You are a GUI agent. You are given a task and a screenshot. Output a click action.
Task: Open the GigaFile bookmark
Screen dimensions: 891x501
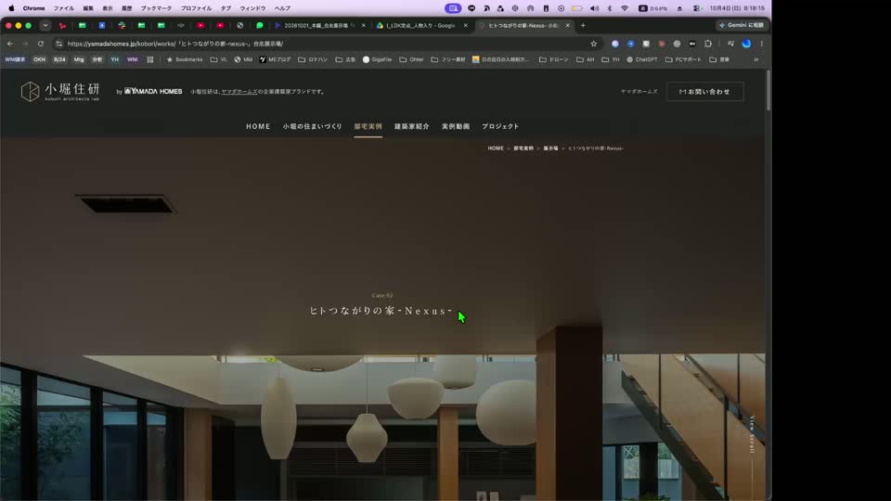tap(378, 59)
